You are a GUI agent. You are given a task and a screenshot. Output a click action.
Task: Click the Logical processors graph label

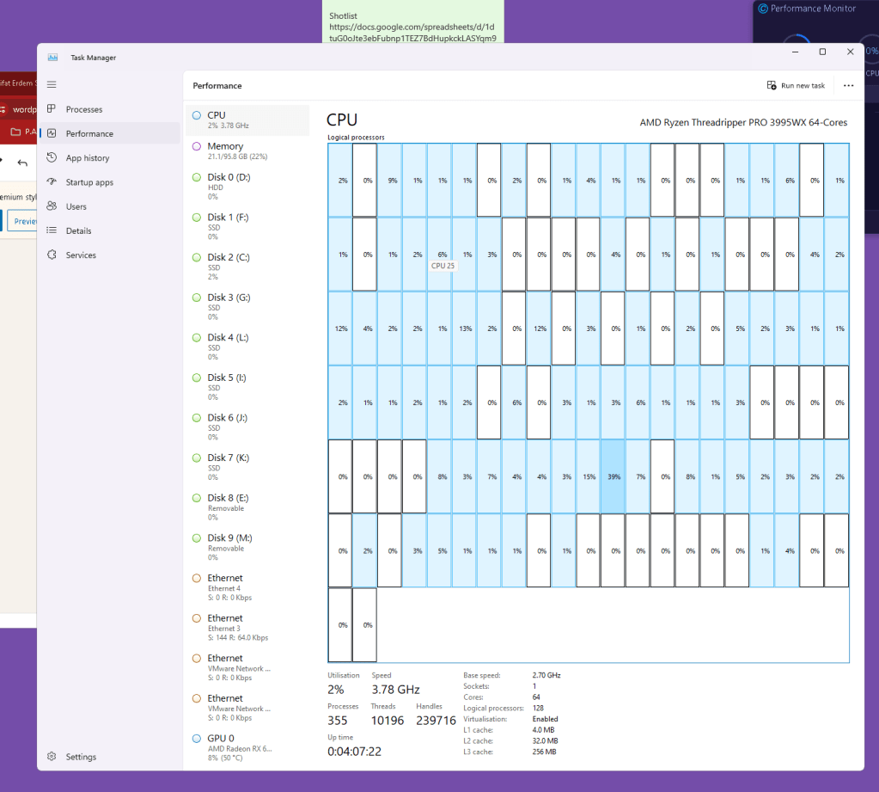(x=356, y=138)
